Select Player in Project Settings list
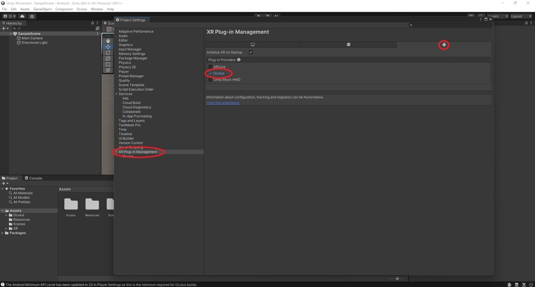535x287 pixels. 123,72
